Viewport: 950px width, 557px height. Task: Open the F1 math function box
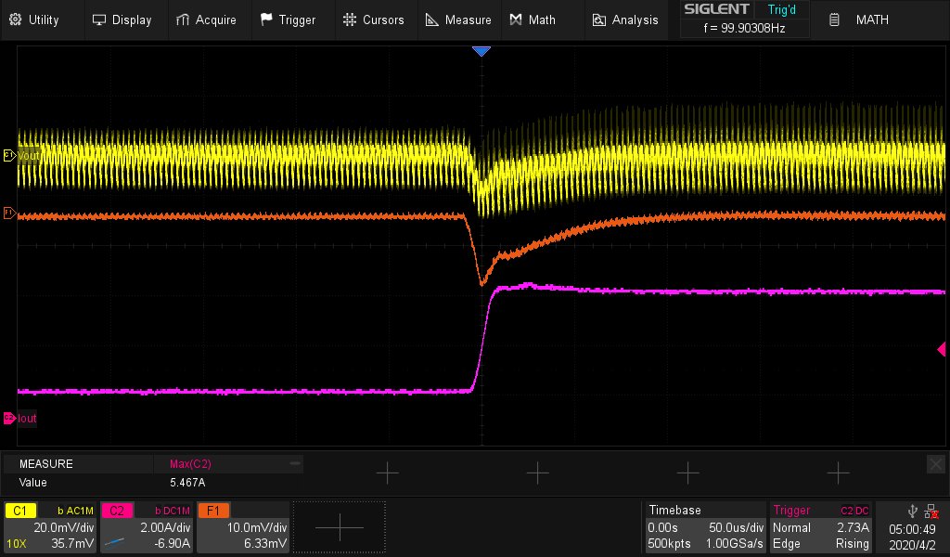(x=242, y=527)
